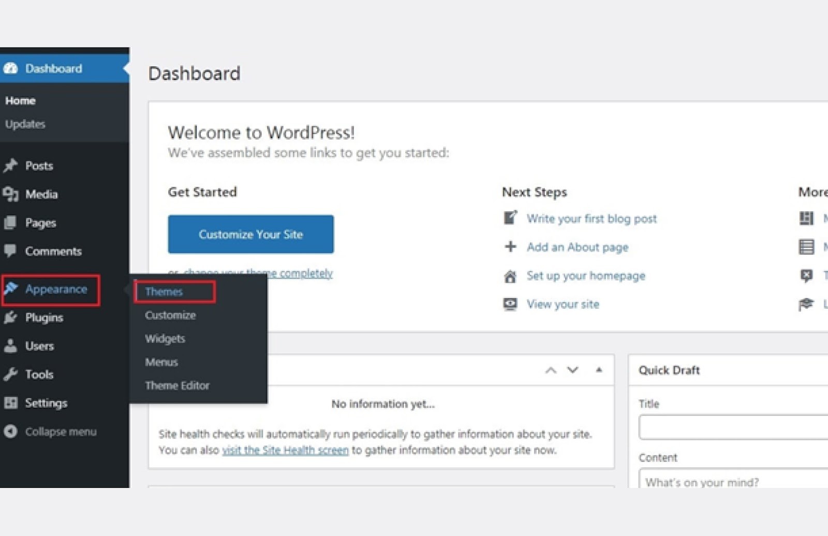Move Site Health panel up
The height and width of the screenshot is (536, 828).
click(551, 370)
